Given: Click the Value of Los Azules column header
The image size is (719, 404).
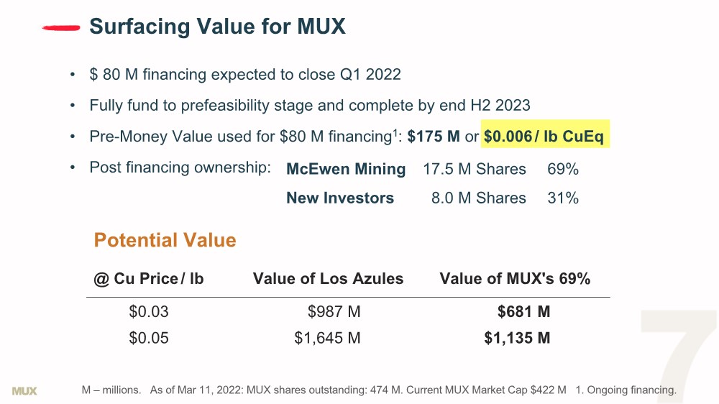Looking at the screenshot, I should (x=328, y=279).
